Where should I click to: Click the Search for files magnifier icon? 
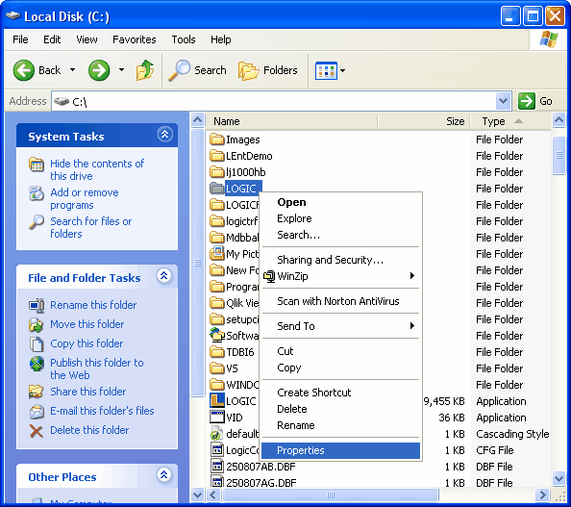tap(37, 222)
